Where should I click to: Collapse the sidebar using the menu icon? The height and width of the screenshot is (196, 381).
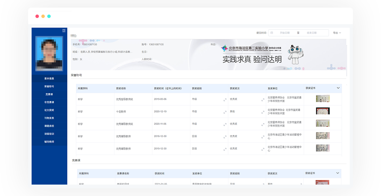coord(64,30)
